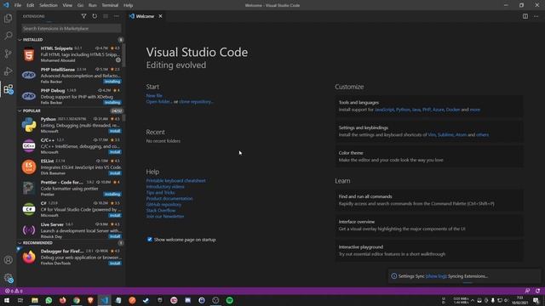Click errors and warnings status bar indicator
Screen dimensions: 545x306
(x=14, y=291)
